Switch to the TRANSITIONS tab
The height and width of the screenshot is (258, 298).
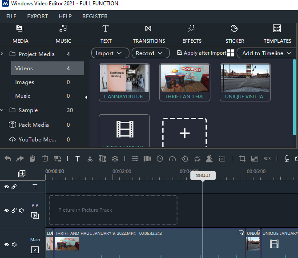149,34
